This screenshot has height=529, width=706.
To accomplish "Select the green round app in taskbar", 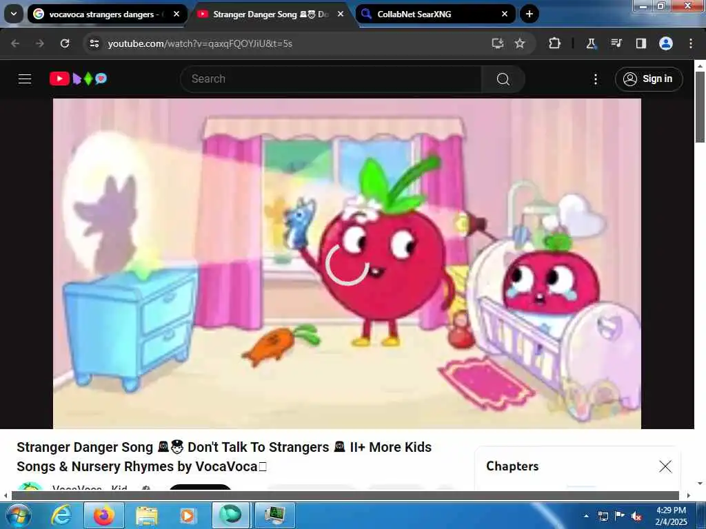I will (x=230, y=515).
